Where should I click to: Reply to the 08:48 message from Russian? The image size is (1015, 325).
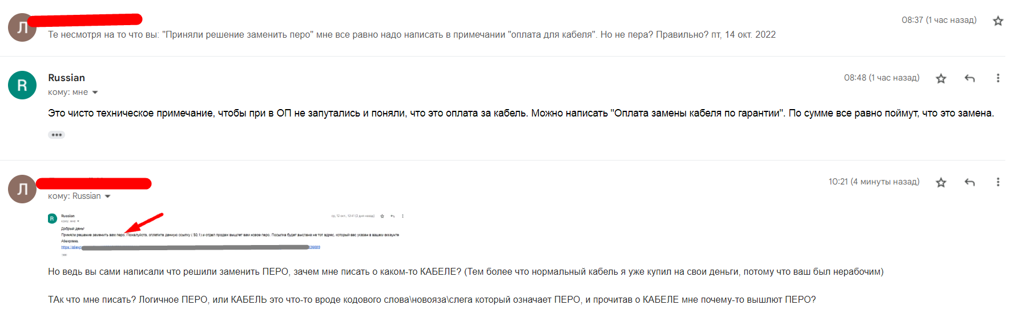coord(969,78)
